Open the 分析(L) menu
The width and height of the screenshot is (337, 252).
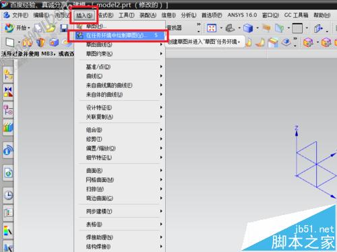click(x=189, y=15)
